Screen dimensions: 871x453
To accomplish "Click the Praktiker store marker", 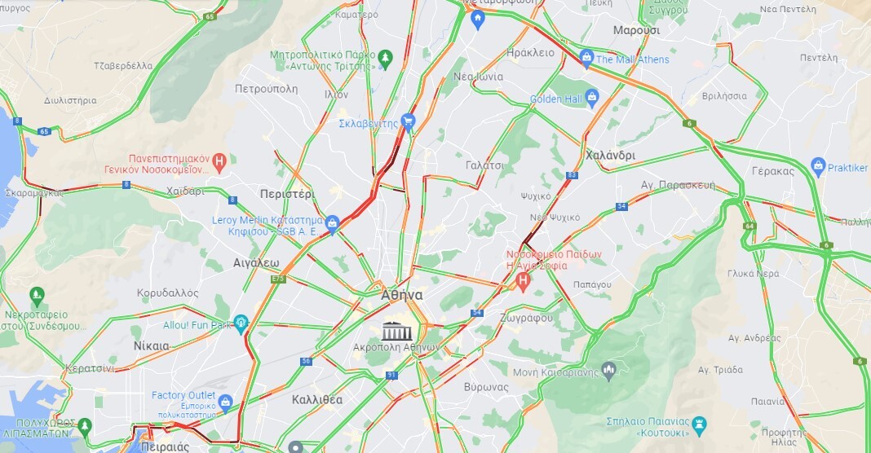I will click(818, 166).
